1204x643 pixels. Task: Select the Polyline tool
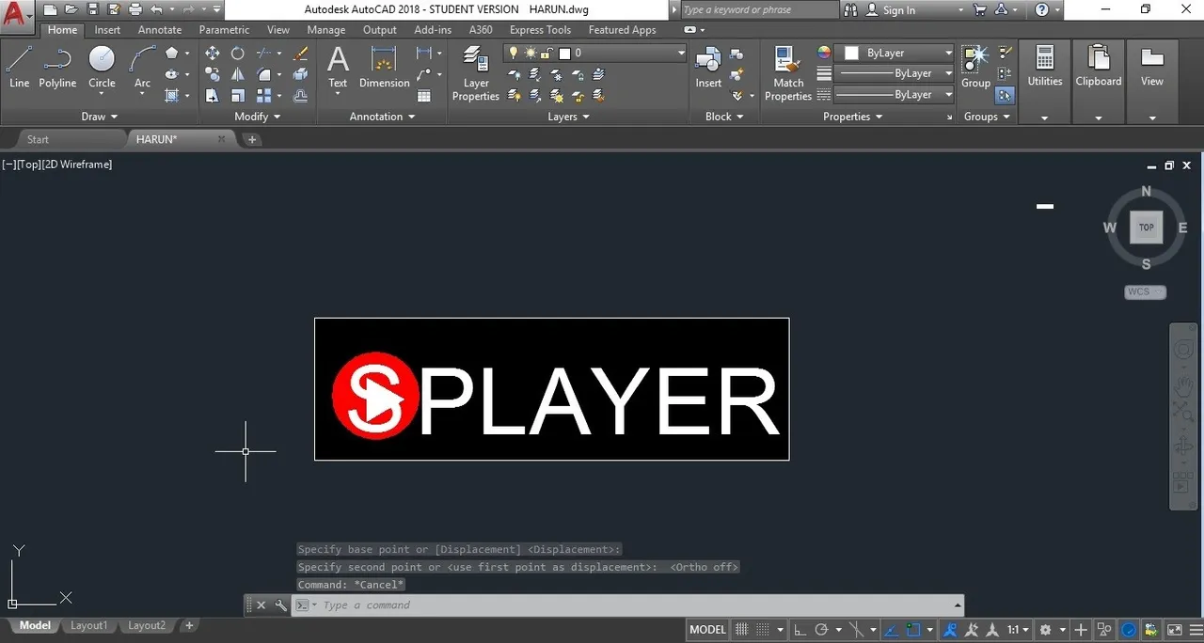pos(57,68)
